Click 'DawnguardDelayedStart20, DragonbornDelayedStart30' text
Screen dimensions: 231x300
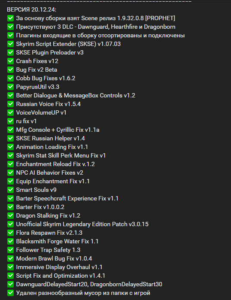89,284
